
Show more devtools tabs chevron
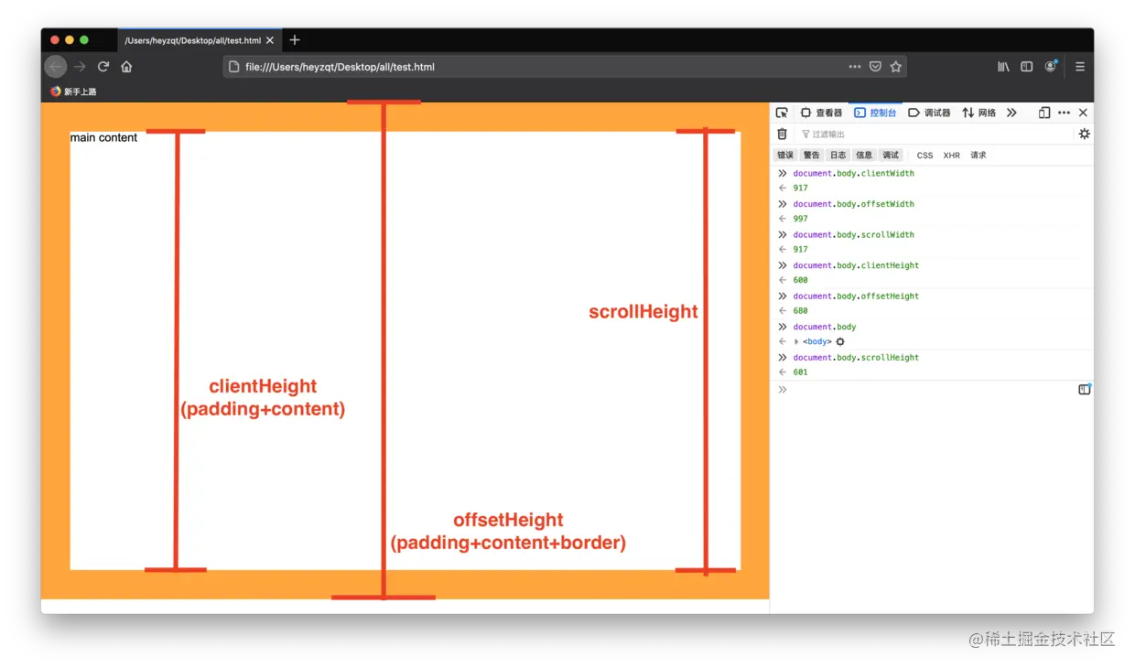(1011, 113)
